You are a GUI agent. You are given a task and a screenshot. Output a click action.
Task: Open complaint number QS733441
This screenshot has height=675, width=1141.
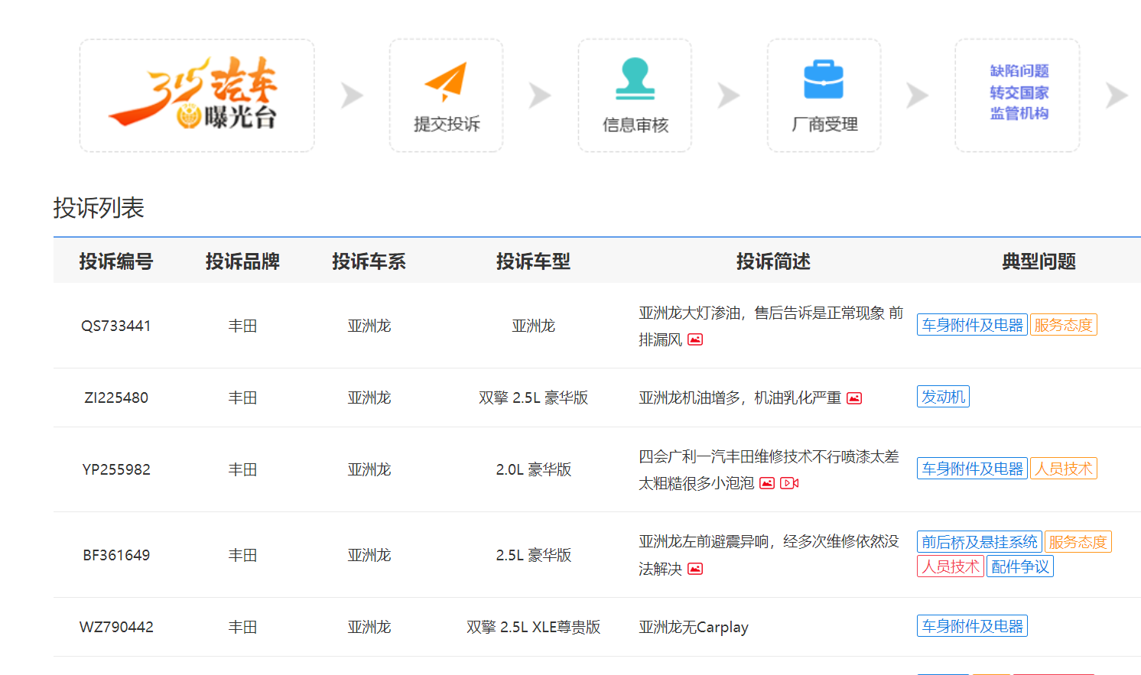tap(116, 326)
